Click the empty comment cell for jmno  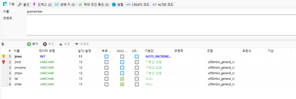point(189,57)
